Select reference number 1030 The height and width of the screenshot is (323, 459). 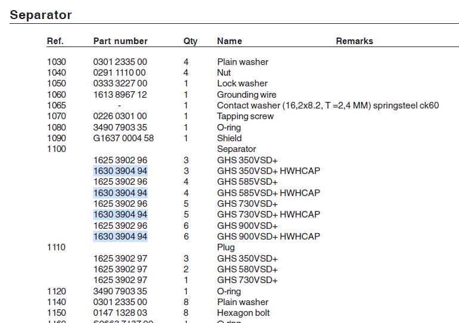57,62
